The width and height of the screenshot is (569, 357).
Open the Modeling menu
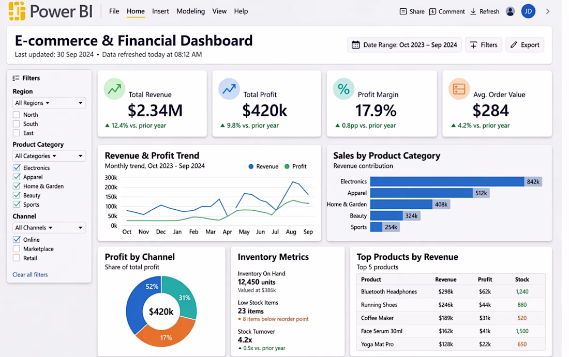pyautogui.click(x=190, y=11)
